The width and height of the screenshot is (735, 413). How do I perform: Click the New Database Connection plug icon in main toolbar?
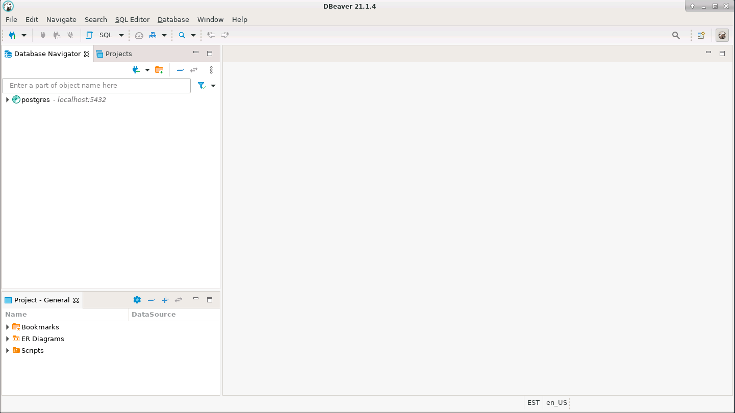[x=12, y=35]
